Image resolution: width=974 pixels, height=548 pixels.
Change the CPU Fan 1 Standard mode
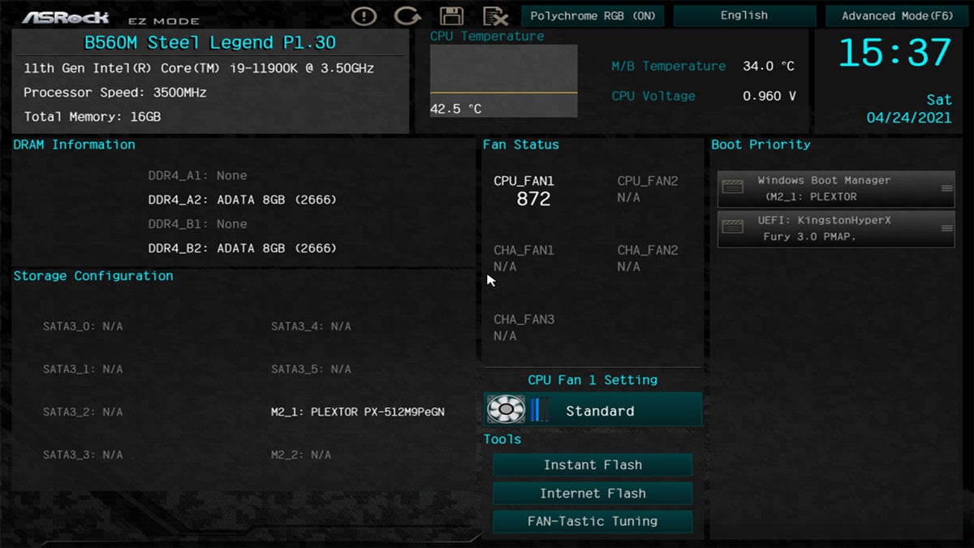(x=601, y=411)
